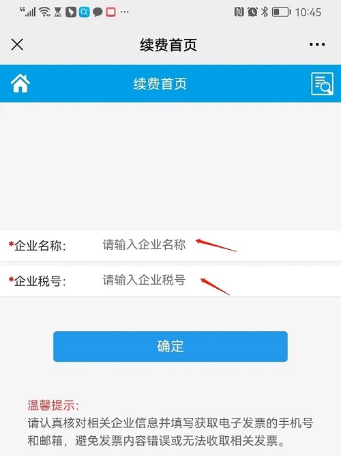Tap the chat bubble notification icon
Image resolution: width=341 pixels, height=456 pixels.
tap(98, 12)
